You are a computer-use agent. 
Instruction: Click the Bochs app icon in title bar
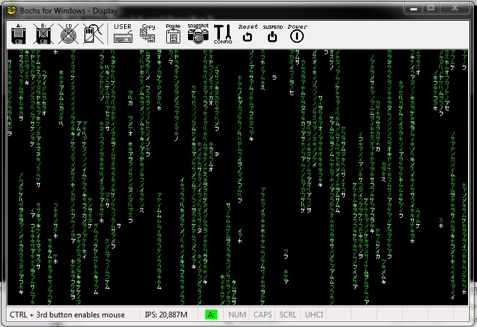coord(12,10)
